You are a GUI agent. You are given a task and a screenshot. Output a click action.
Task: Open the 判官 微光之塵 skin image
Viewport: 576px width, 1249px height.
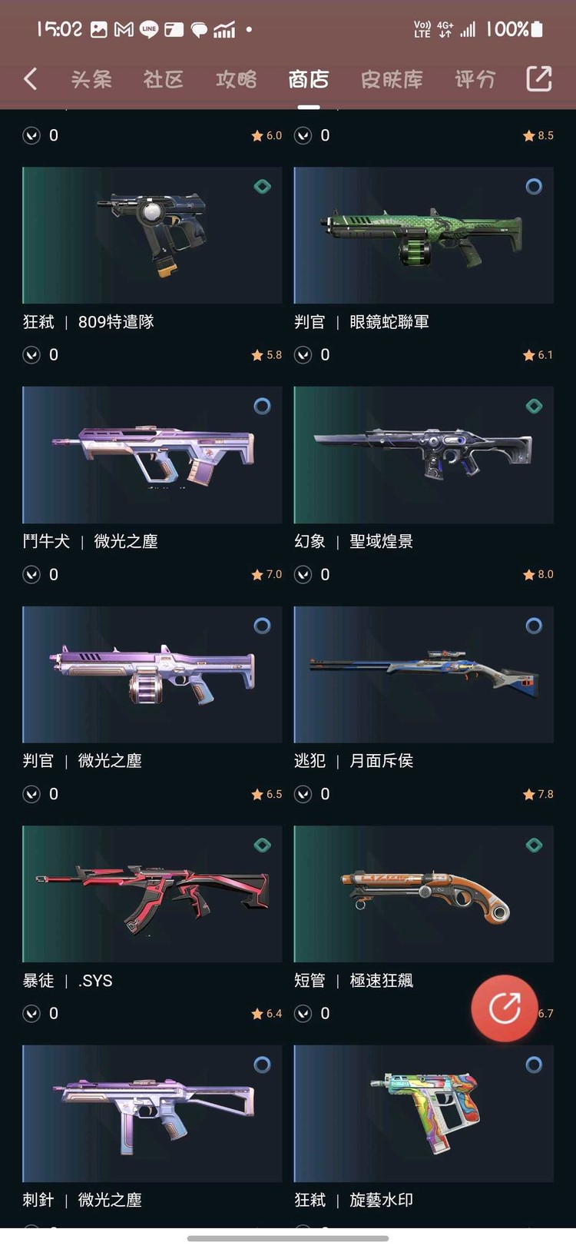[x=152, y=674]
